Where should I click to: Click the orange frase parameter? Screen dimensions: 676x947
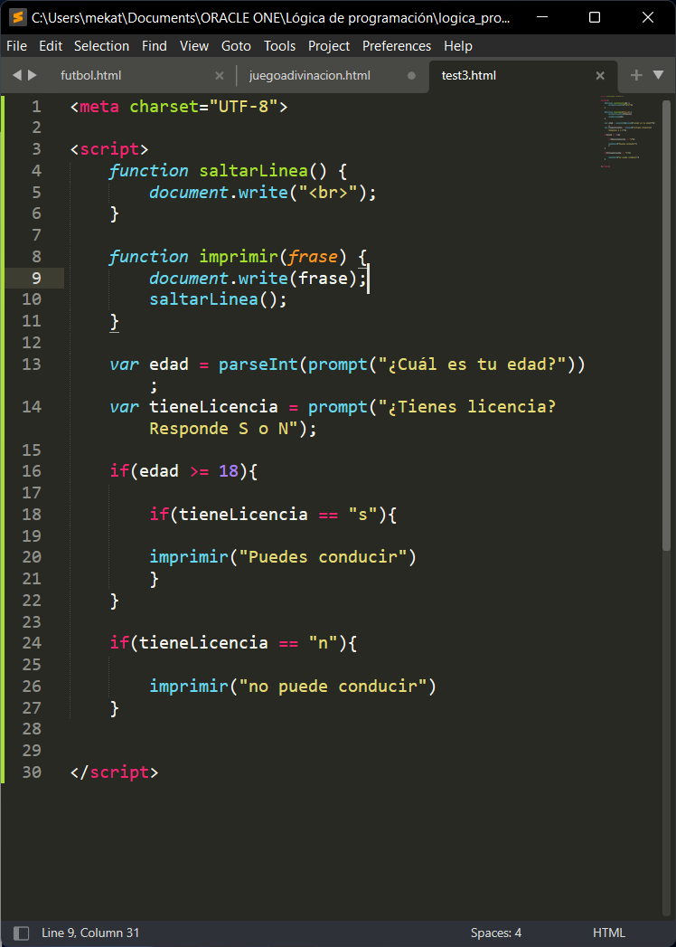313,257
